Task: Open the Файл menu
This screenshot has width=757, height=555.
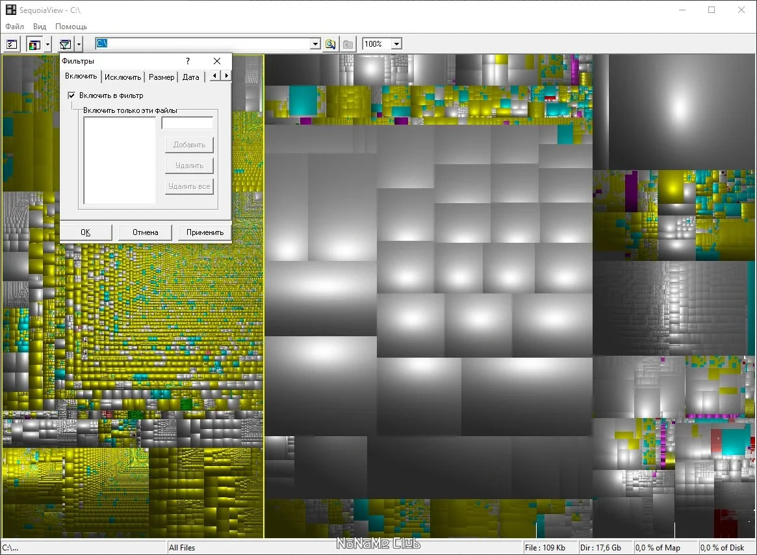Action: [14, 27]
